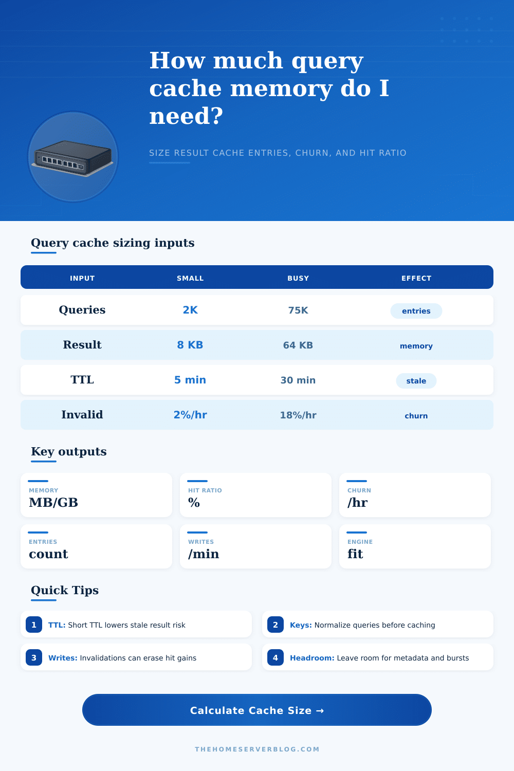The width and height of the screenshot is (514, 771).
Task: Click the 'churn' effect label
Action: click(x=416, y=416)
